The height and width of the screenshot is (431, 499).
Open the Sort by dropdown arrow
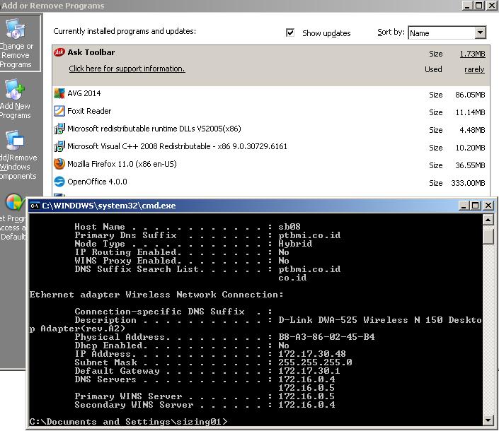pos(481,33)
